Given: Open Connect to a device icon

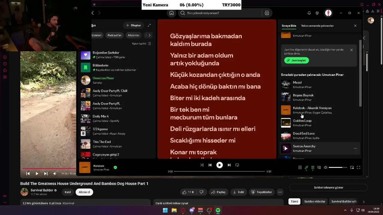Looking at the screenshot, I should (x=319, y=168).
